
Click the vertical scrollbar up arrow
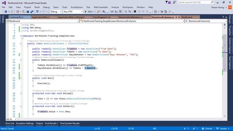tap(225, 28)
